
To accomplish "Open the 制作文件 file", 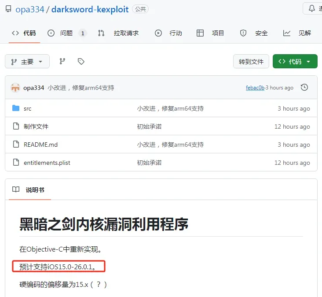I will [x=36, y=126].
